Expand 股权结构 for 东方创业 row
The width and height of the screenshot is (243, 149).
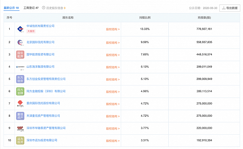113,80
